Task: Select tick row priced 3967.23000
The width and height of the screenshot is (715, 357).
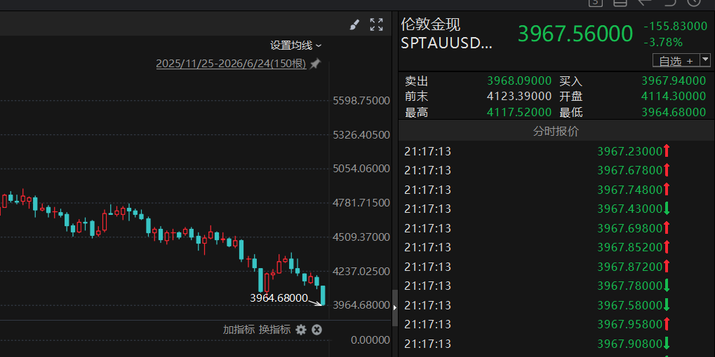Action: tap(556, 151)
